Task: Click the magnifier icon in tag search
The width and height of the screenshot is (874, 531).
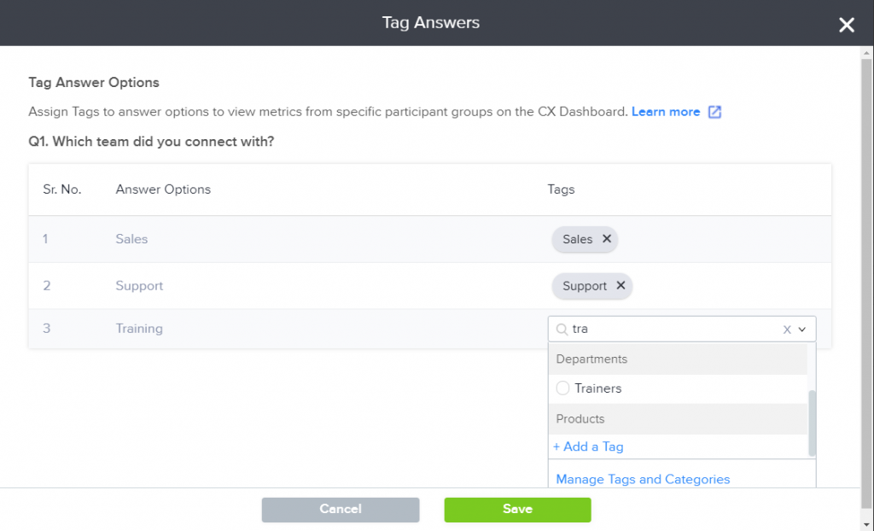Action: tap(562, 330)
